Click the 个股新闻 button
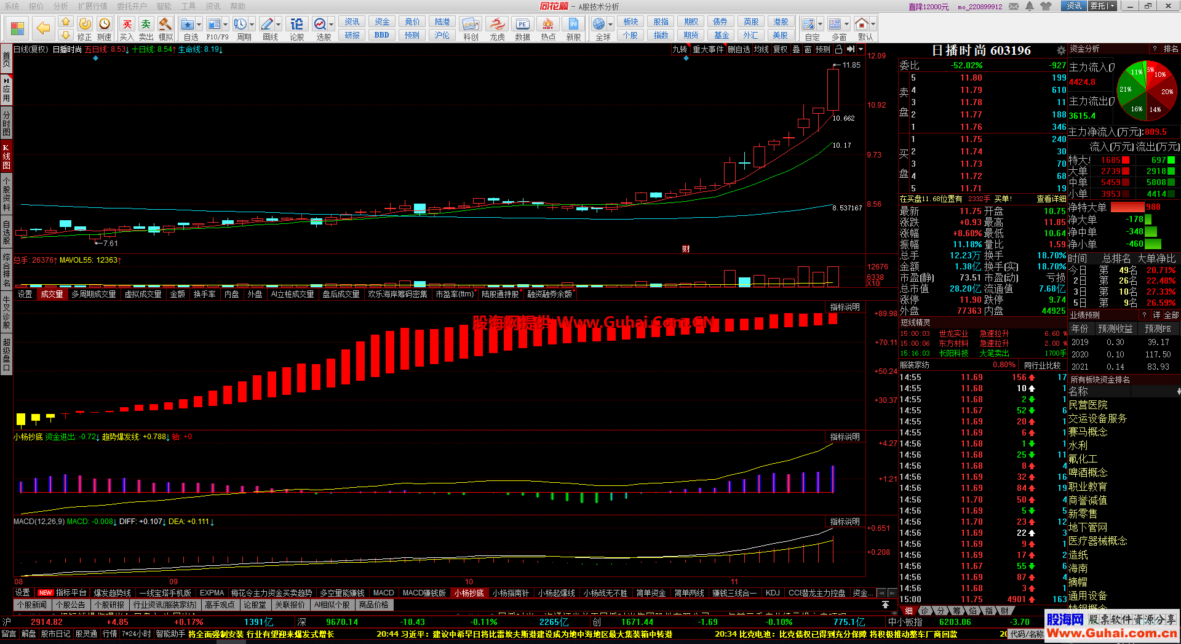Screen dimensions: 1181x644 pos(31,605)
